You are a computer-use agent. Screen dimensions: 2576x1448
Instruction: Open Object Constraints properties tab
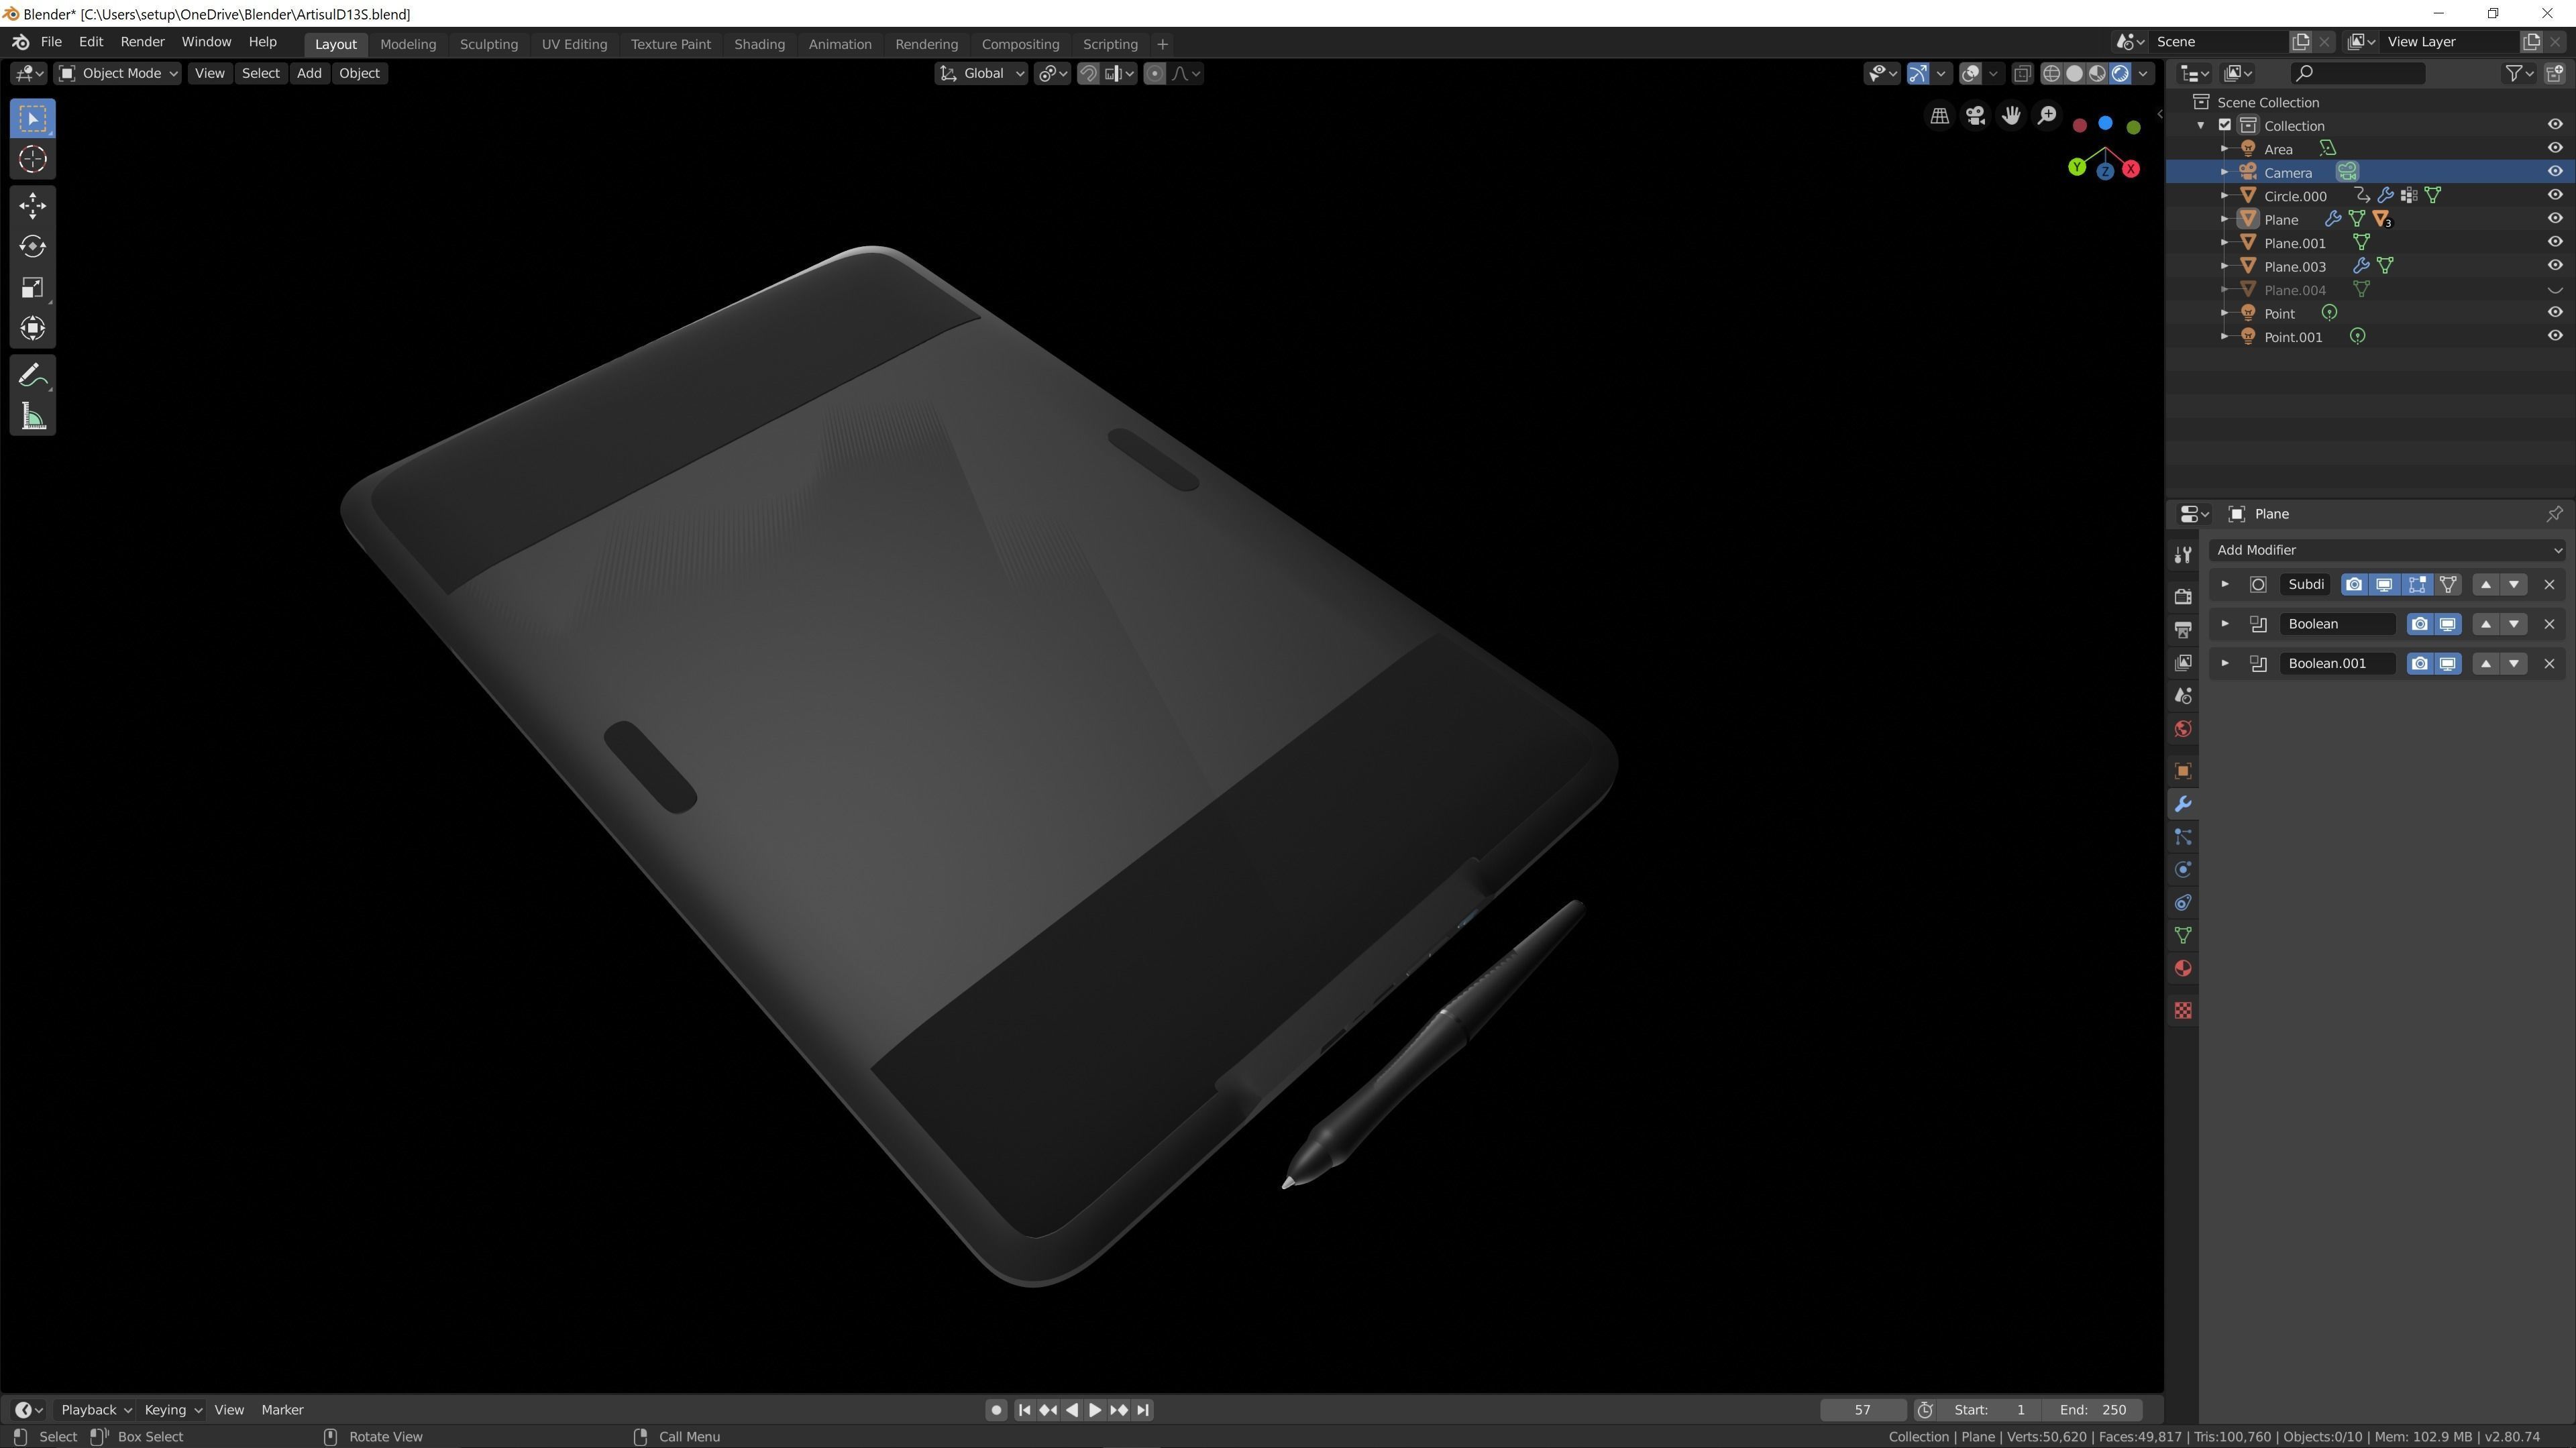pyautogui.click(x=2183, y=903)
